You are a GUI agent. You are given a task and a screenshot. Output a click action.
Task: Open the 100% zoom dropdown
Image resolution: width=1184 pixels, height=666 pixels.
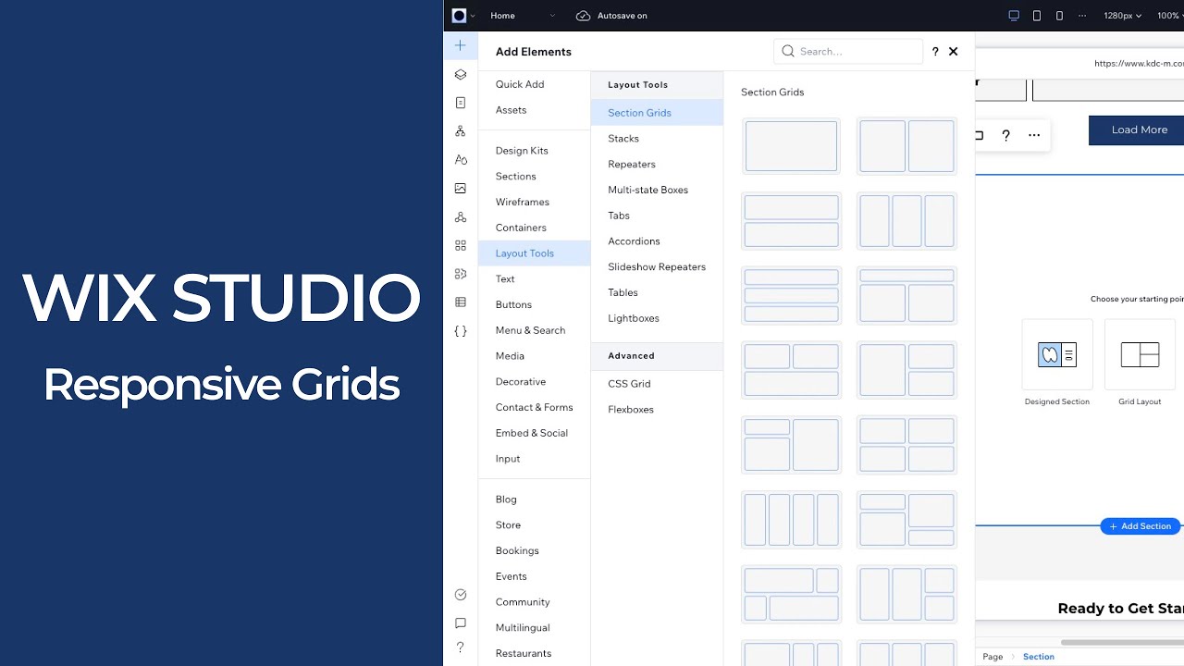pyautogui.click(x=1170, y=16)
